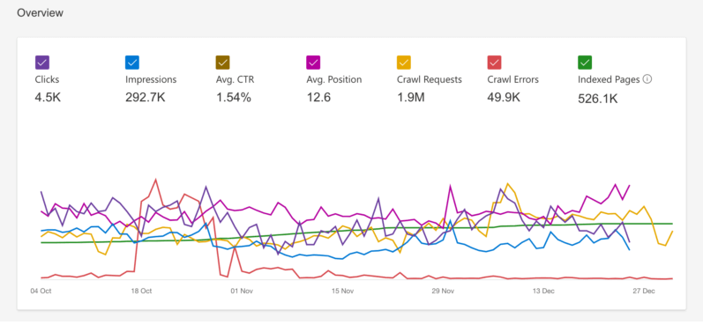
Task: Click the 27 Dec axis date
Action: pyautogui.click(x=644, y=291)
